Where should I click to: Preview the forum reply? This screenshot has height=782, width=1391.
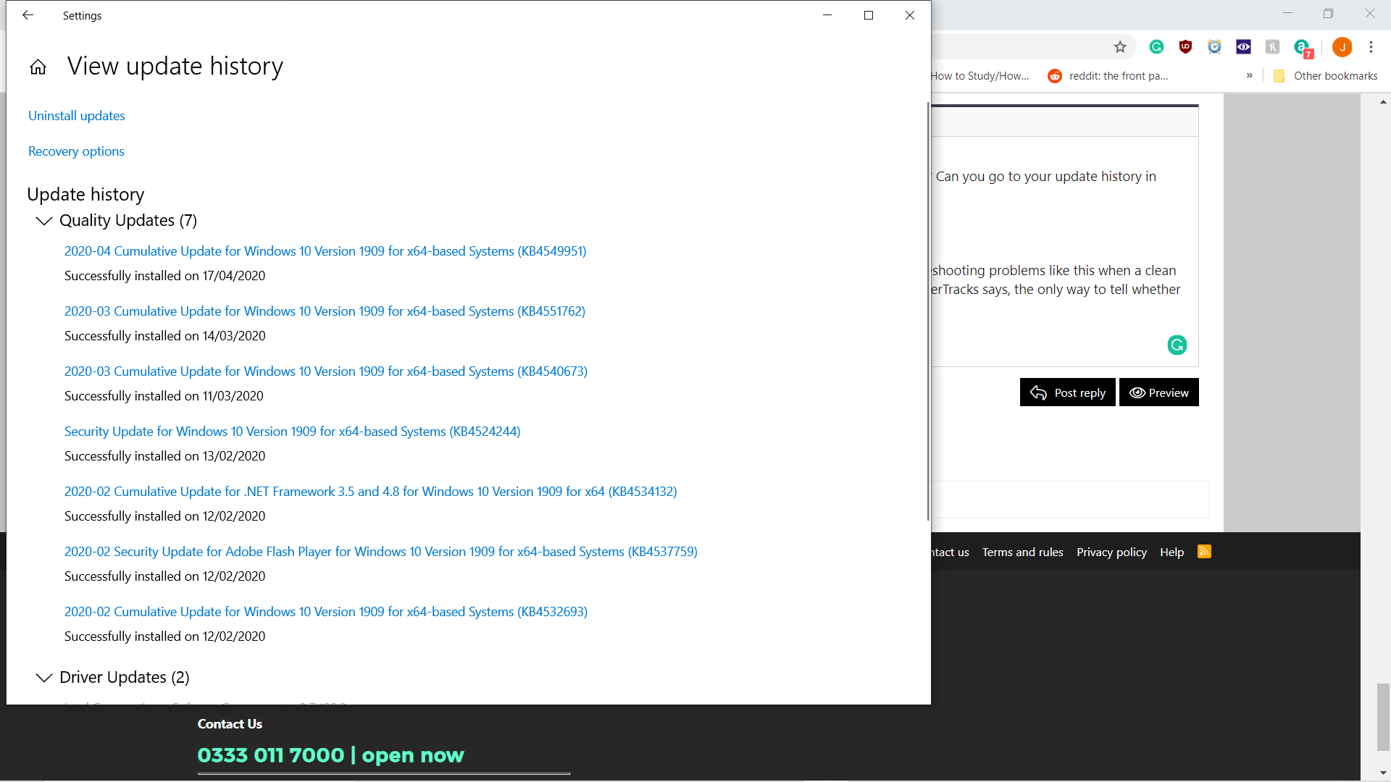point(1158,392)
